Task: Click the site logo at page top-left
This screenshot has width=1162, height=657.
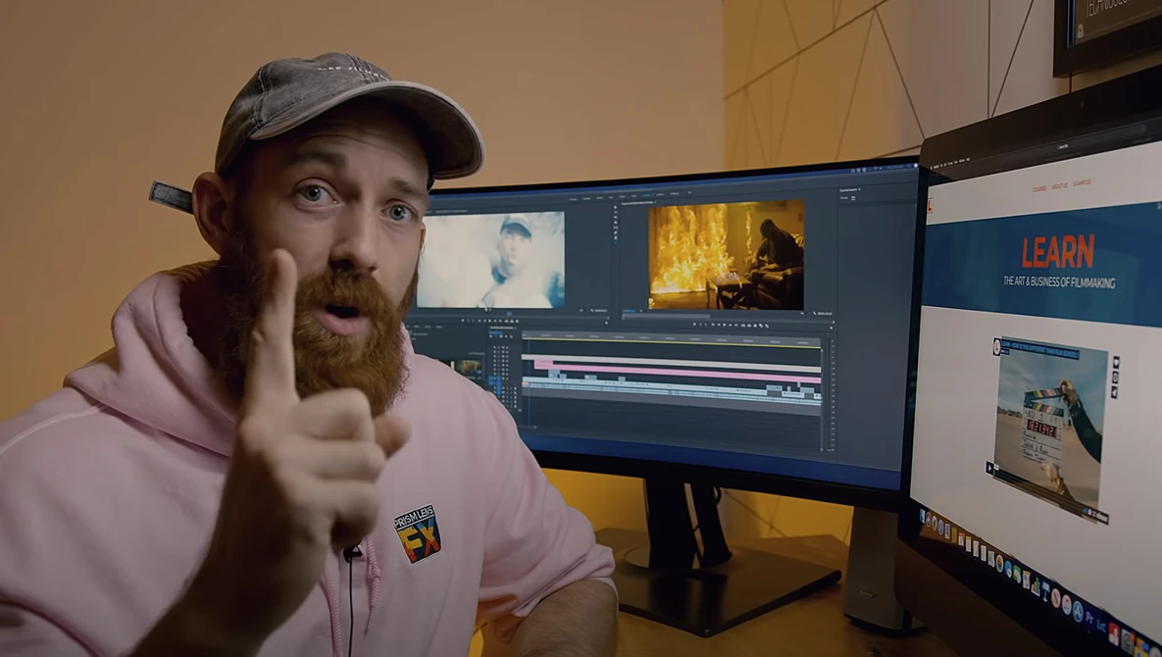Action: click(x=930, y=207)
